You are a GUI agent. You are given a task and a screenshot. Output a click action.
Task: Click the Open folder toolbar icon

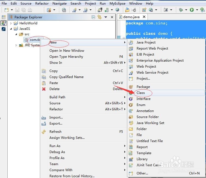click(x=127, y=10)
